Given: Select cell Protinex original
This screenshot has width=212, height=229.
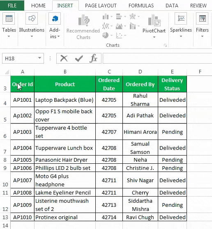Looking at the screenshot, I should click(x=65, y=217).
